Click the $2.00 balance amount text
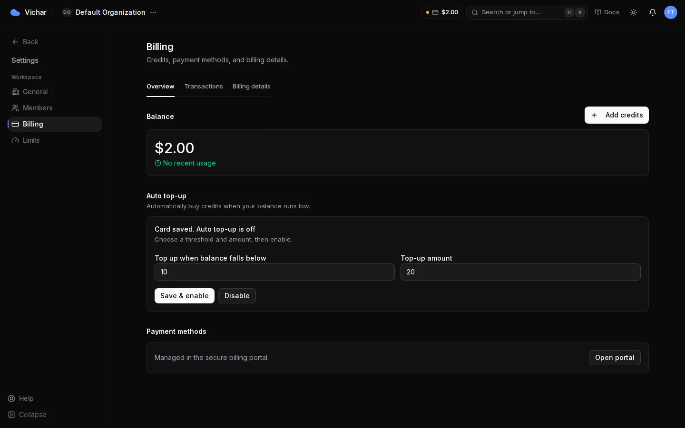 [x=175, y=148]
